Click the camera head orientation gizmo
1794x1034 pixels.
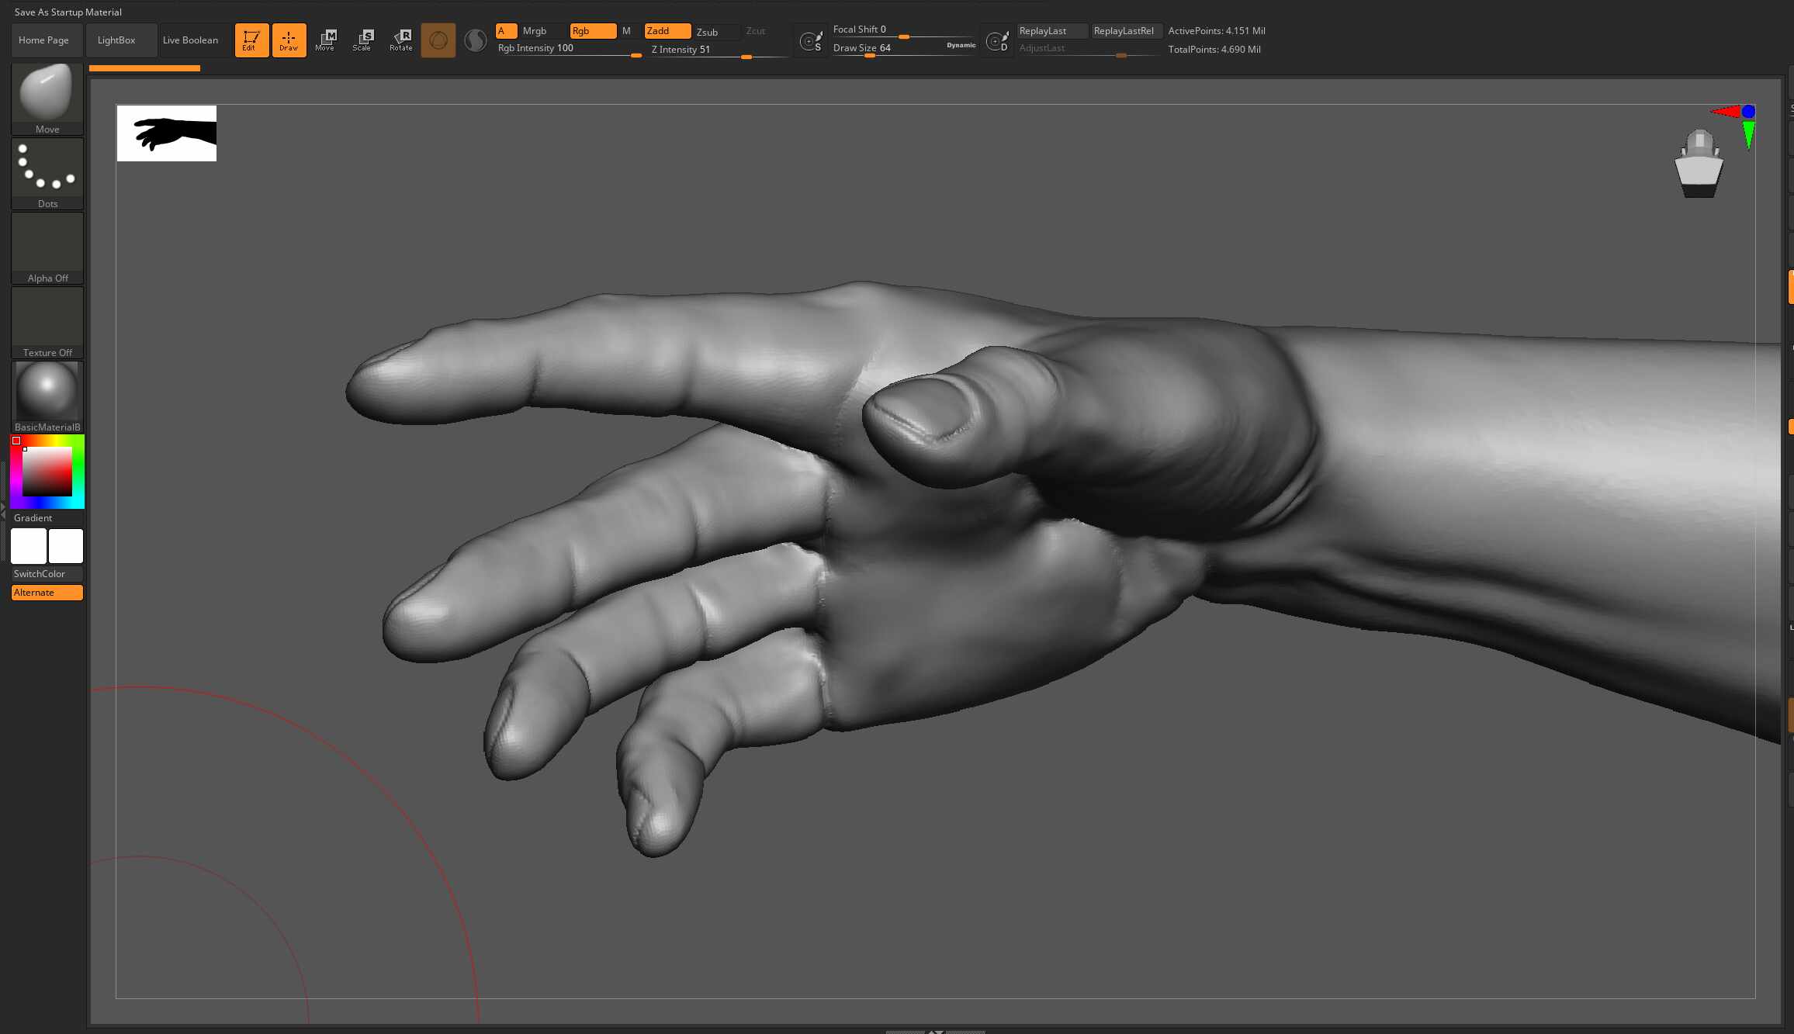point(1699,164)
